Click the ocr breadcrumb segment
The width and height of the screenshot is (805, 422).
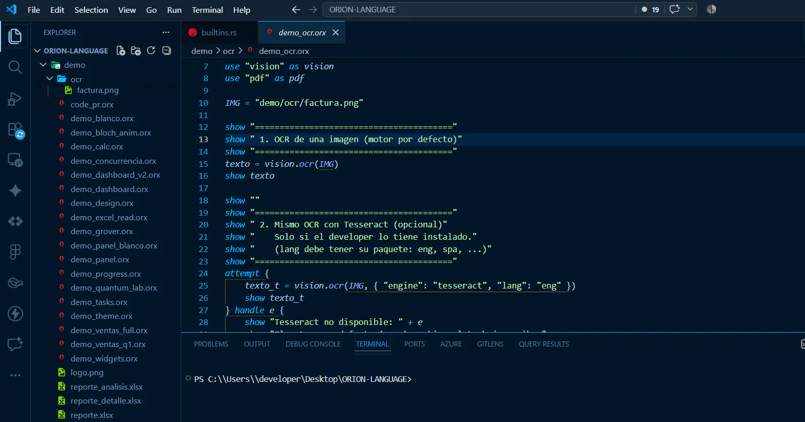point(229,51)
